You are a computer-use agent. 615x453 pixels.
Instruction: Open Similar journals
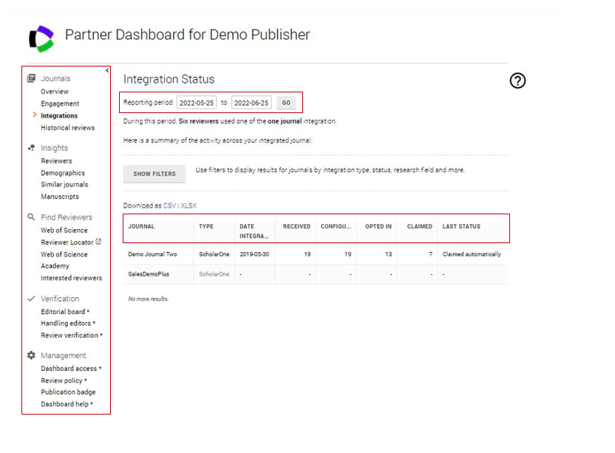pyautogui.click(x=65, y=185)
